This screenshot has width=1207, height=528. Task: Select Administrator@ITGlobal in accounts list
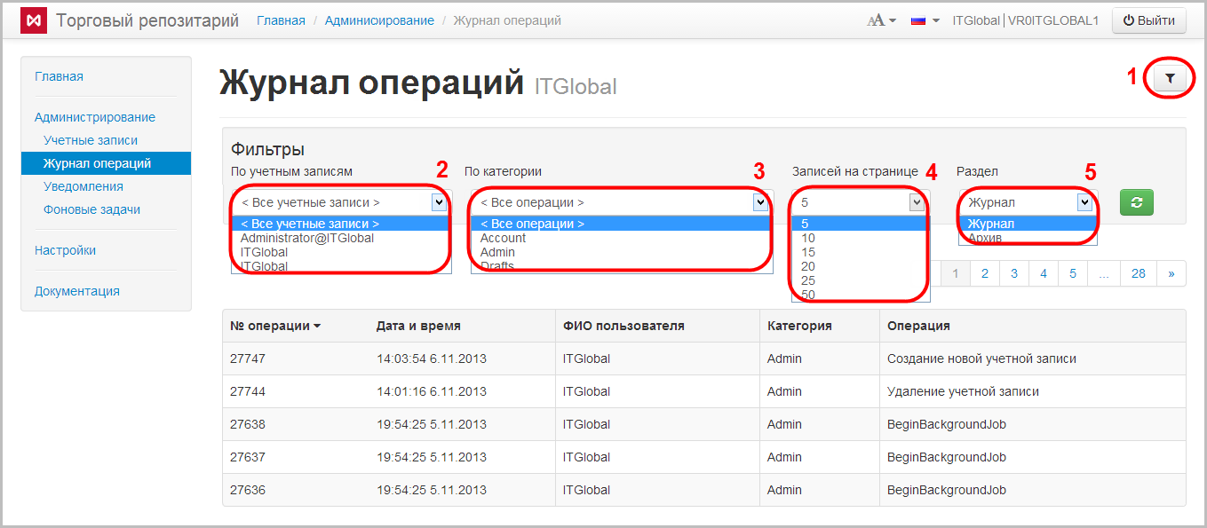[307, 238]
